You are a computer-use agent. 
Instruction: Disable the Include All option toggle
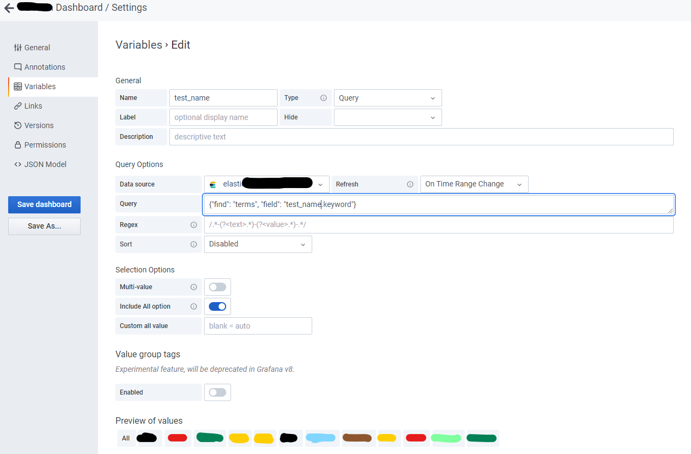[x=217, y=306]
